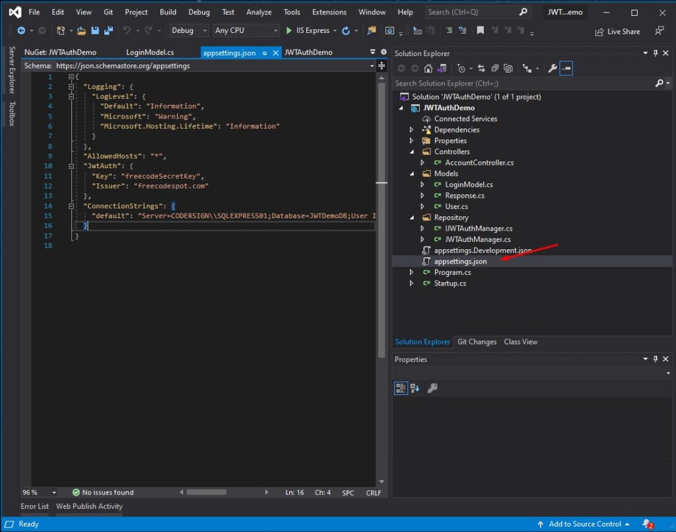Click the Categorized icon in Properties panel
The width and height of the screenshot is (676, 532).
coord(401,388)
